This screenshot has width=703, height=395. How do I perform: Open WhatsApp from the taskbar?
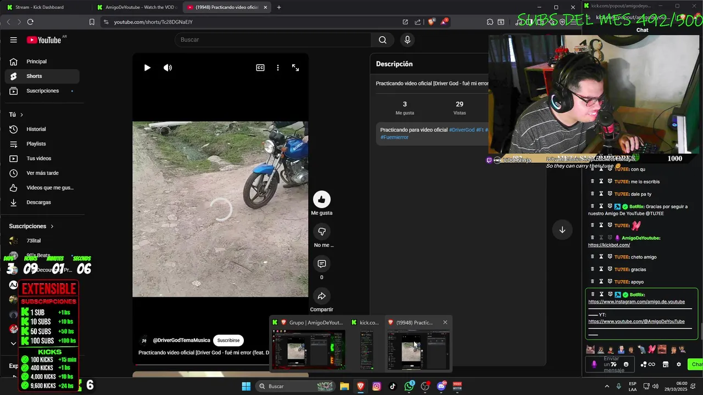409,386
